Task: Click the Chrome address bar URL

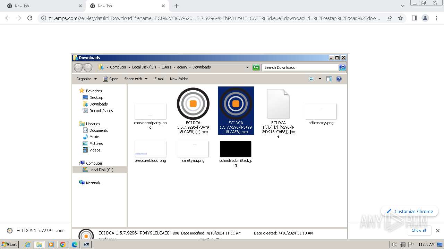Action: [215, 18]
